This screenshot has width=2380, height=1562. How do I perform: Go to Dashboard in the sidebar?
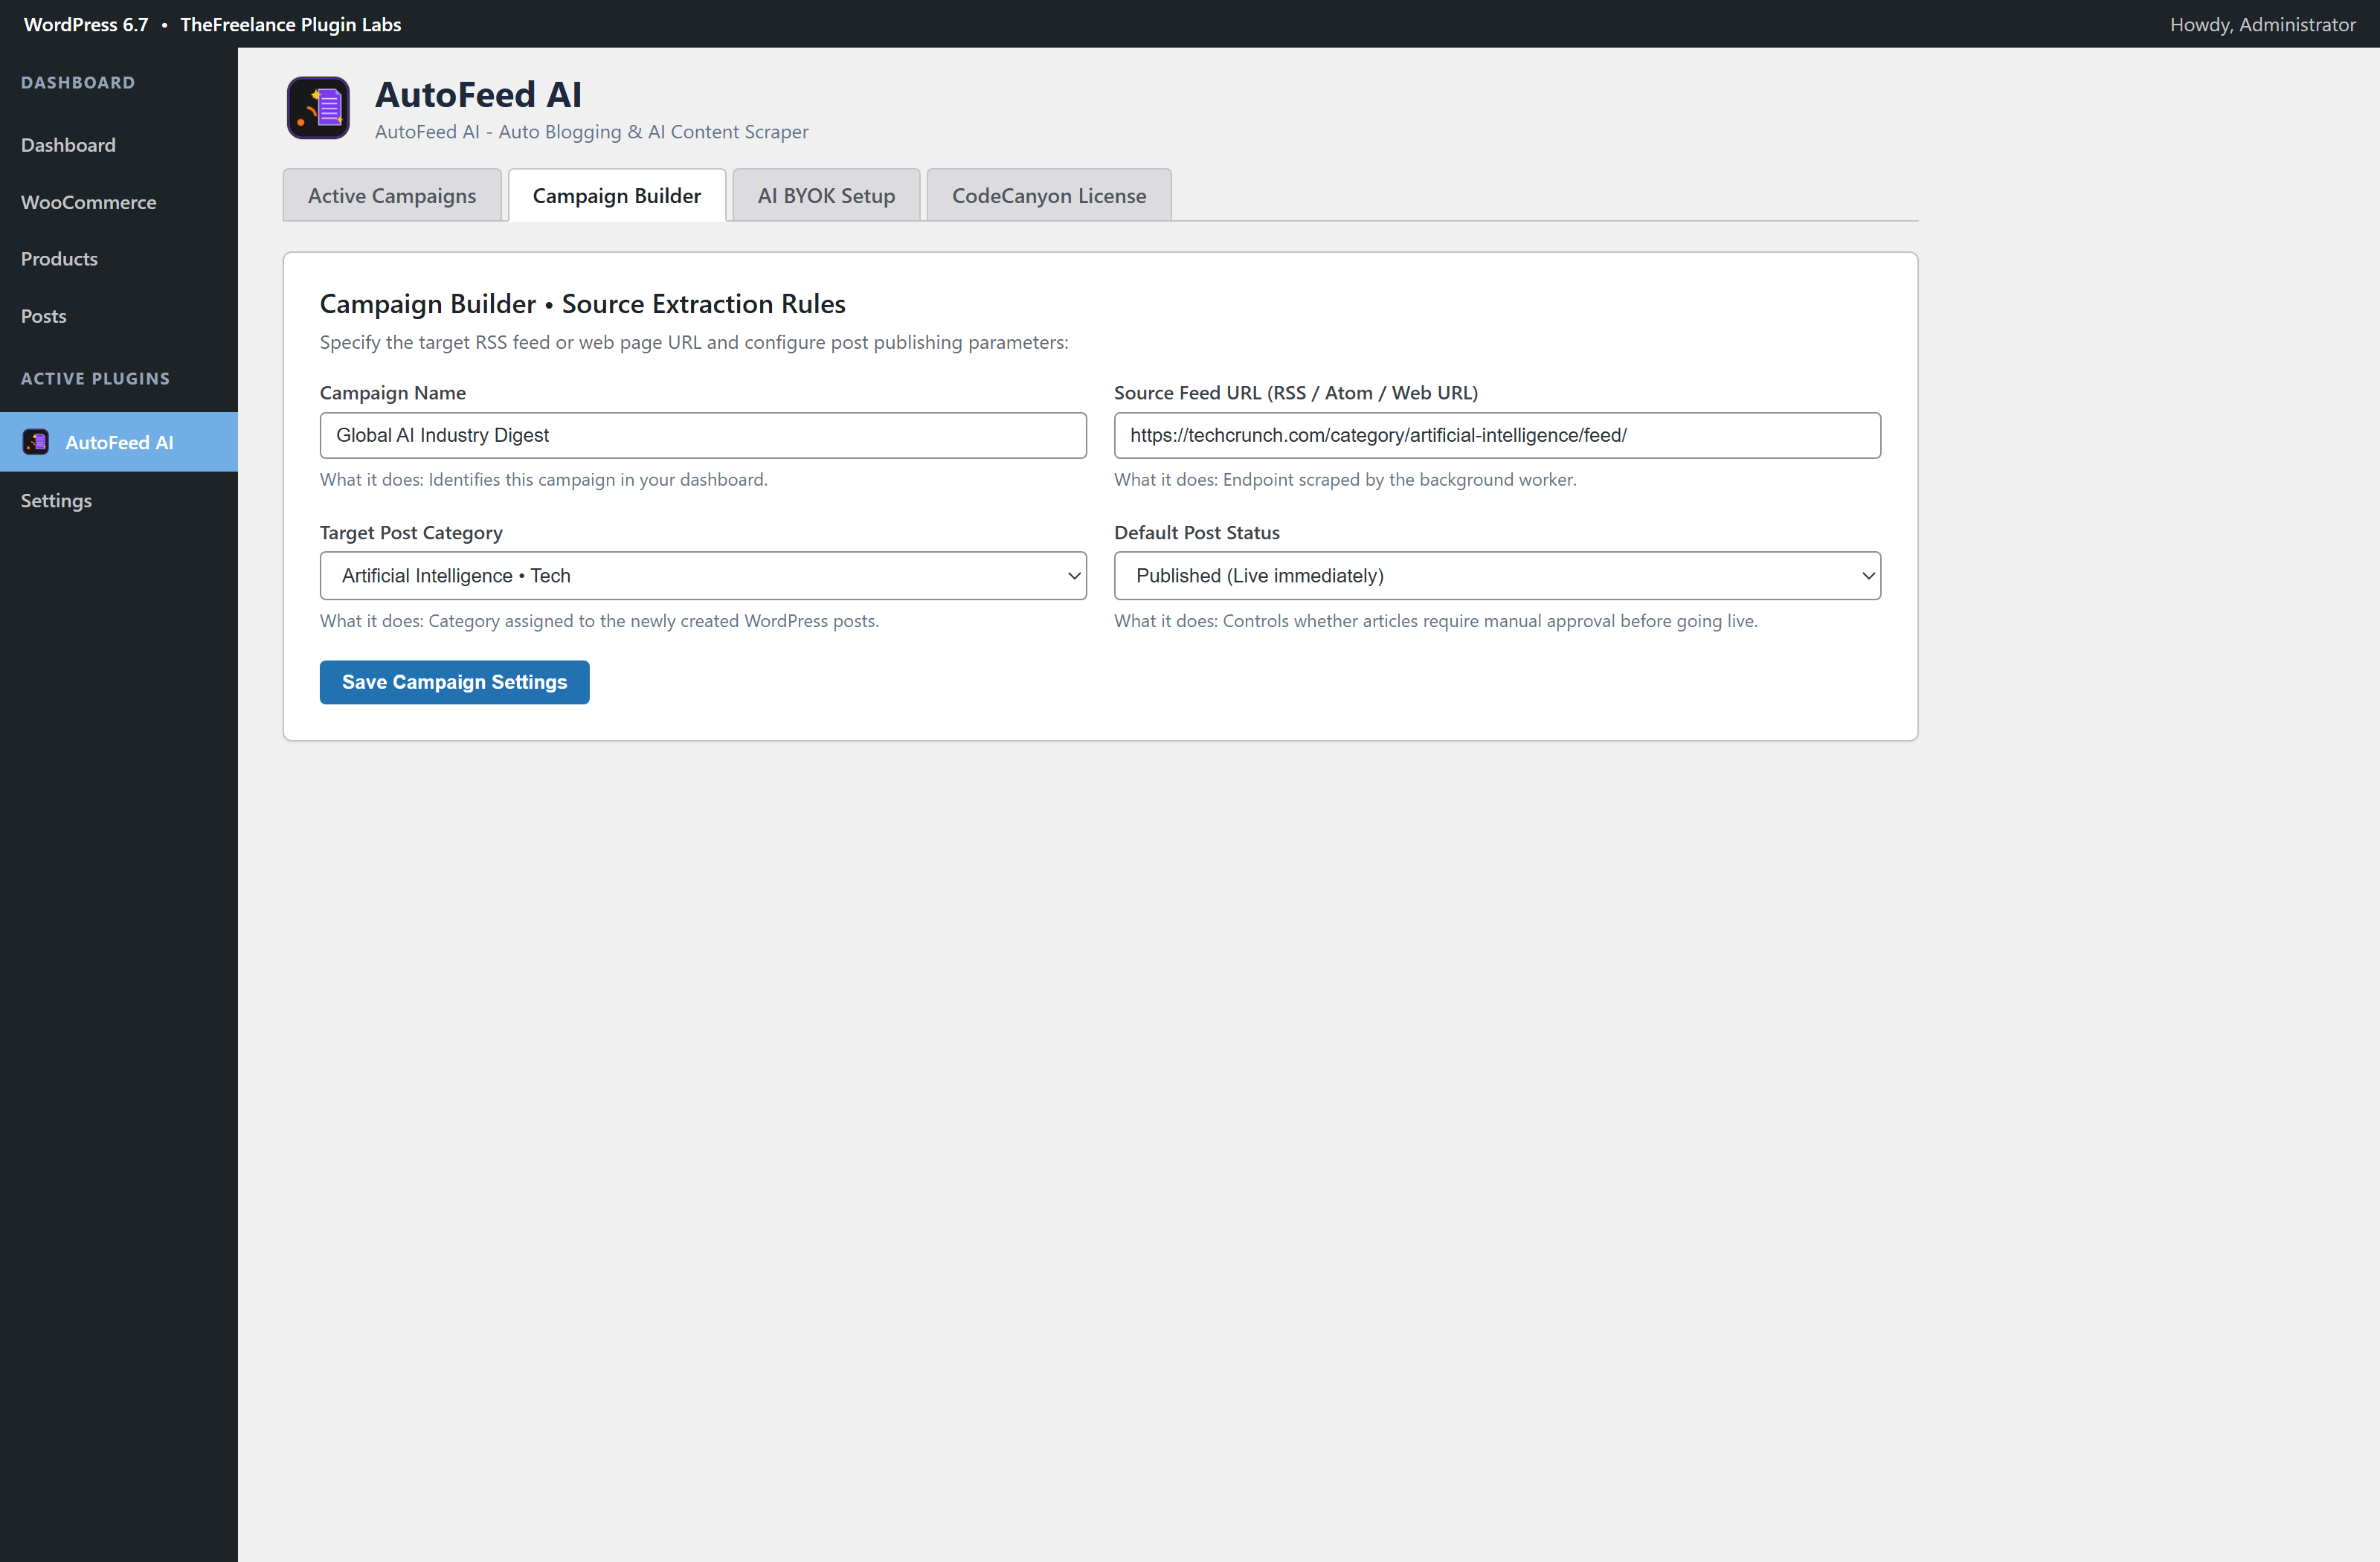[68, 145]
